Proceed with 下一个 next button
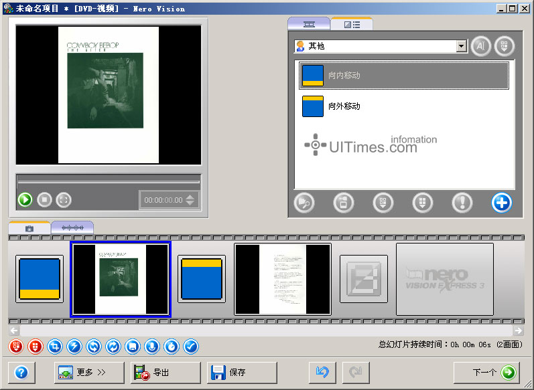This screenshot has height=390, width=534. [487, 373]
